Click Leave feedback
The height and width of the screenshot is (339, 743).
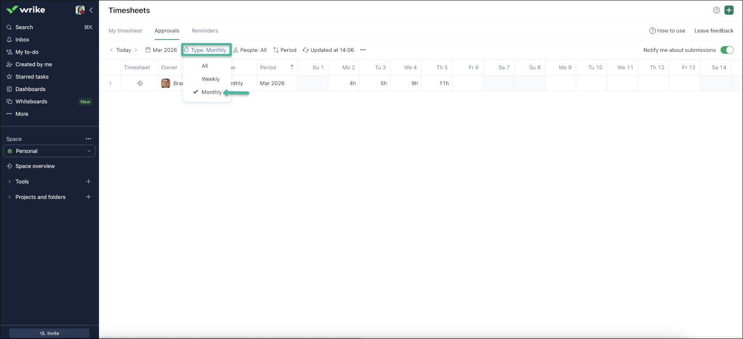coord(714,31)
